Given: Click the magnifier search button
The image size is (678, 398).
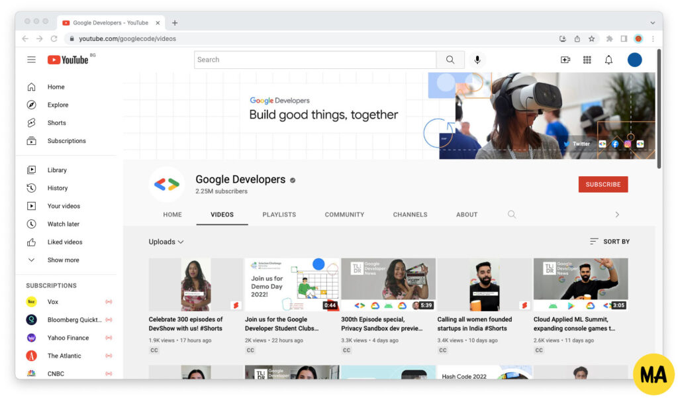Looking at the screenshot, I should pyautogui.click(x=450, y=60).
